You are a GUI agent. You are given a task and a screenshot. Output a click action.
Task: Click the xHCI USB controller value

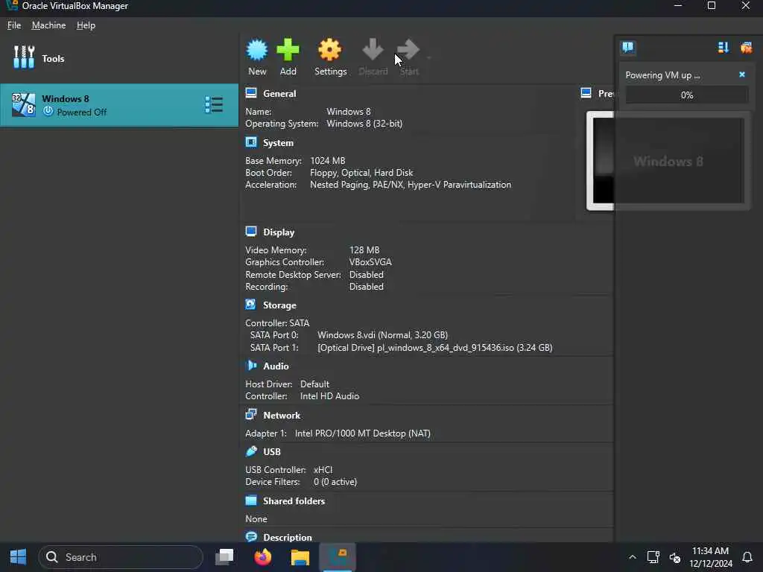pos(323,470)
